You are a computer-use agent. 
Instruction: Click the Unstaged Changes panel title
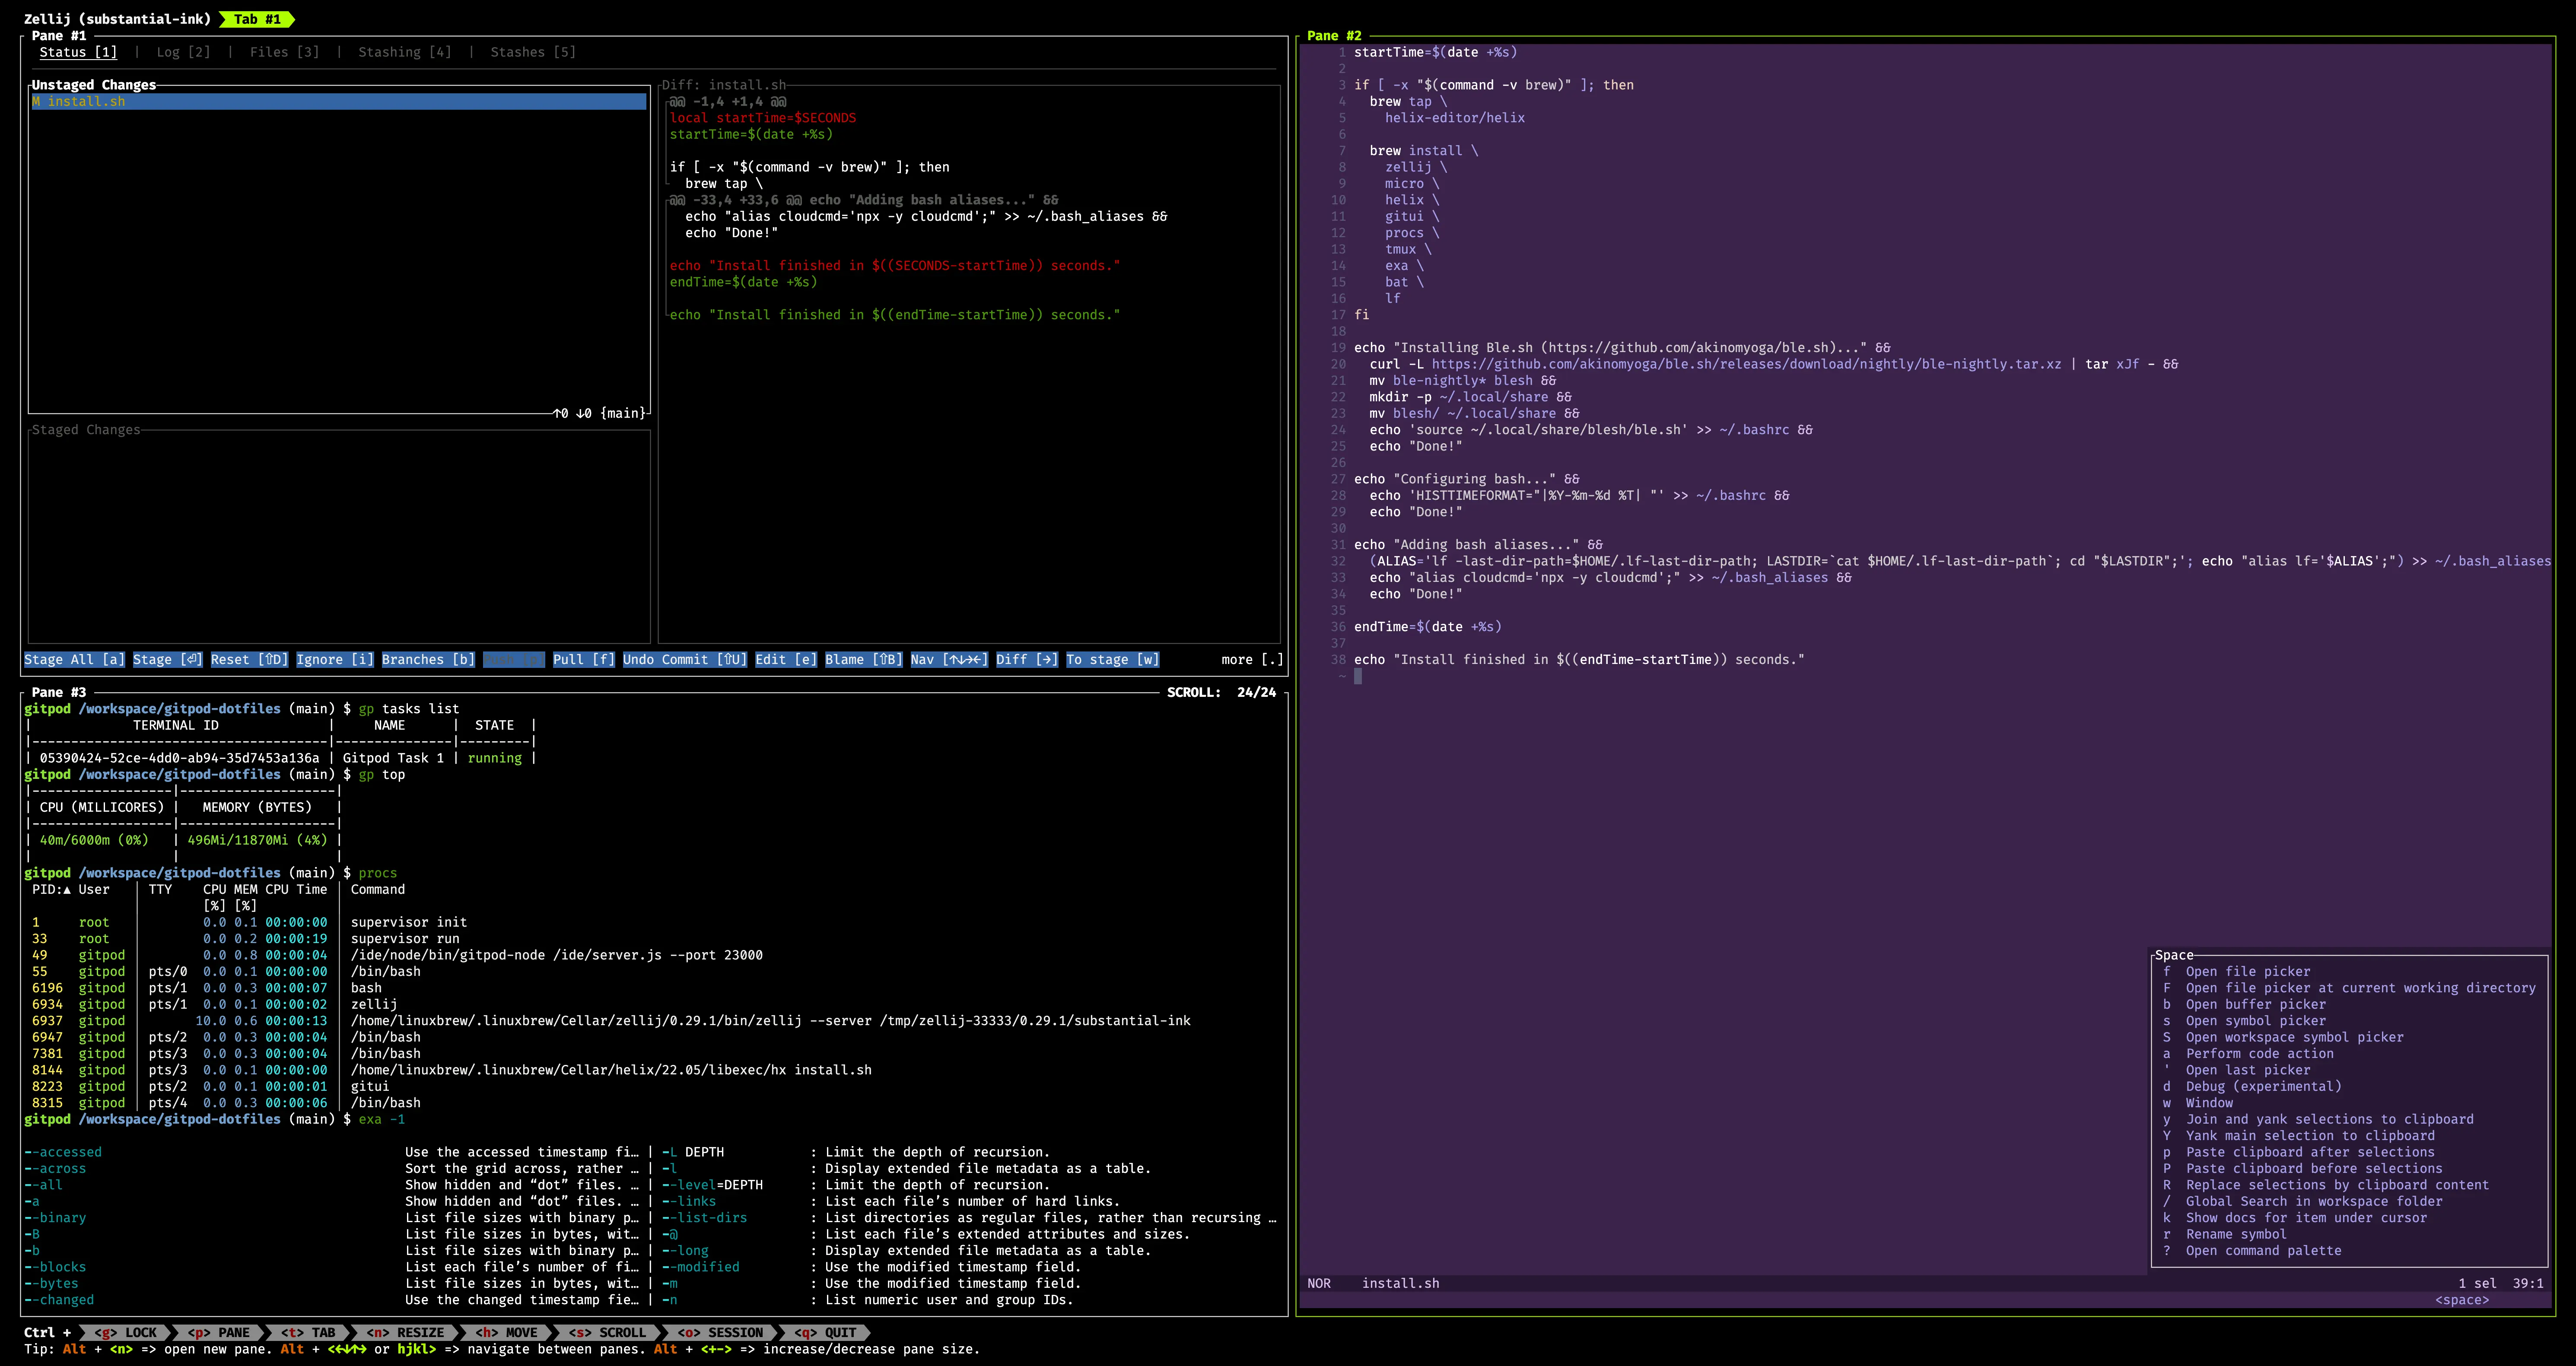(94, 85)
